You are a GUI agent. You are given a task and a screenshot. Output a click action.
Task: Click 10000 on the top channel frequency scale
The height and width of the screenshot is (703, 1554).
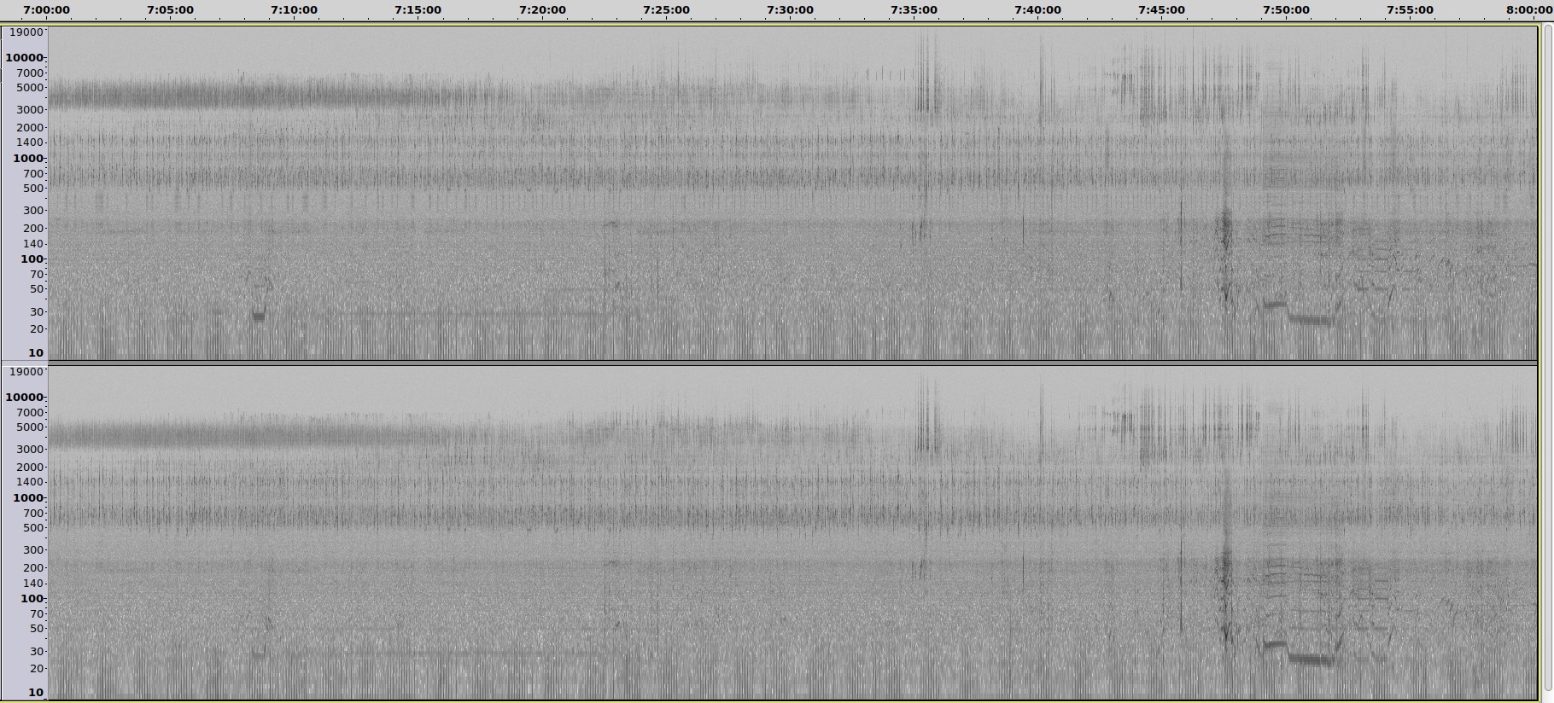[25, 58]
